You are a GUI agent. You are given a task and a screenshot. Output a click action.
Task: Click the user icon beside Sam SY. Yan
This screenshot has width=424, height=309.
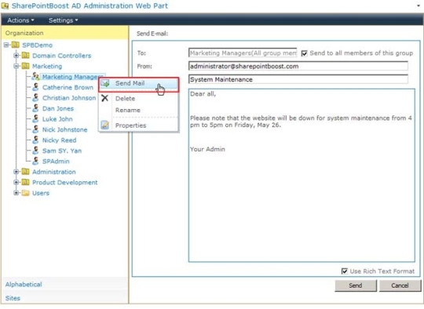[x=35, y=151]
